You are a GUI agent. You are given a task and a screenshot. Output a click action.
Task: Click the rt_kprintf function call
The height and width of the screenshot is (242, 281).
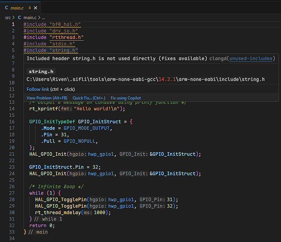tap(44, 109)
